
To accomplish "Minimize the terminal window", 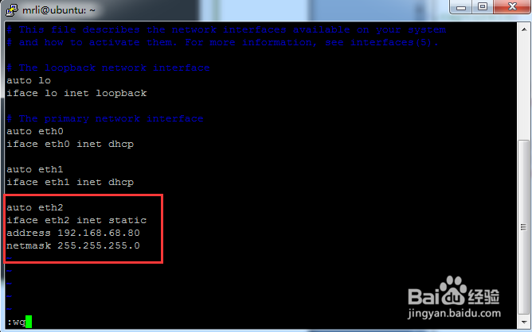I will [x=460, y=7].
